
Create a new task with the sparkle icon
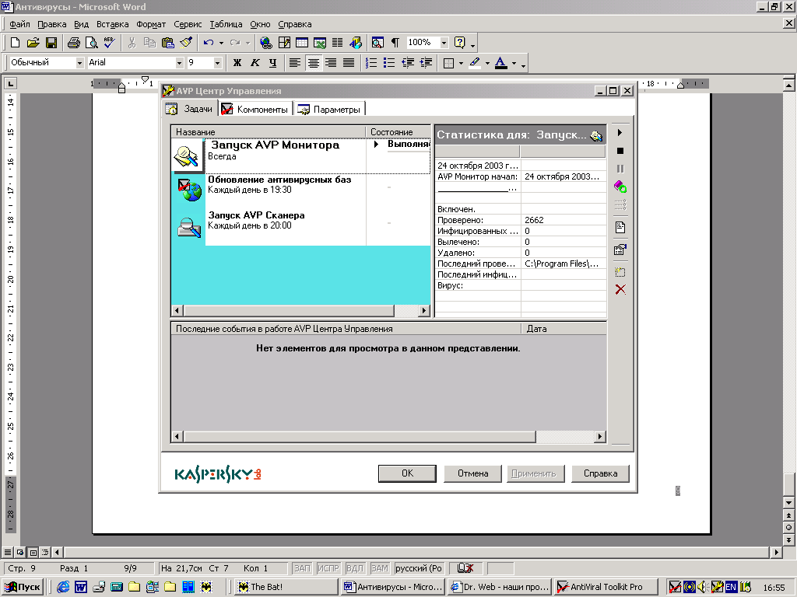(620, 272)
